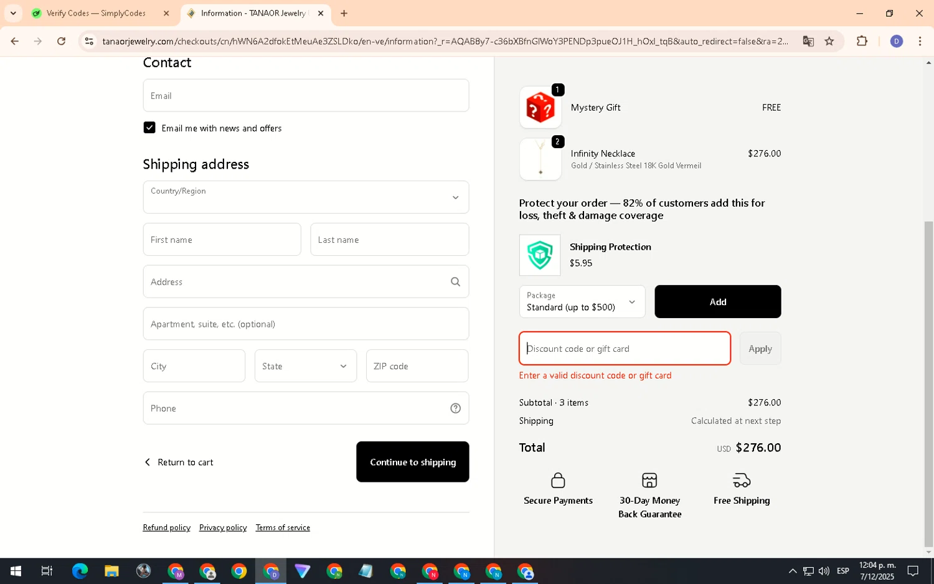This screenshot has height=584, width=934.
Task: Focus the ZIP code field
Action: pos(417,366)
